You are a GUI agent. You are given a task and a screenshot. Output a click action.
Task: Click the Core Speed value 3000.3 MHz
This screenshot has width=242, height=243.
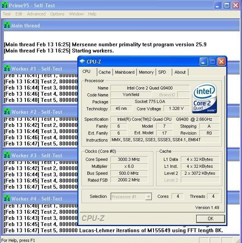[x=129, y=159]
